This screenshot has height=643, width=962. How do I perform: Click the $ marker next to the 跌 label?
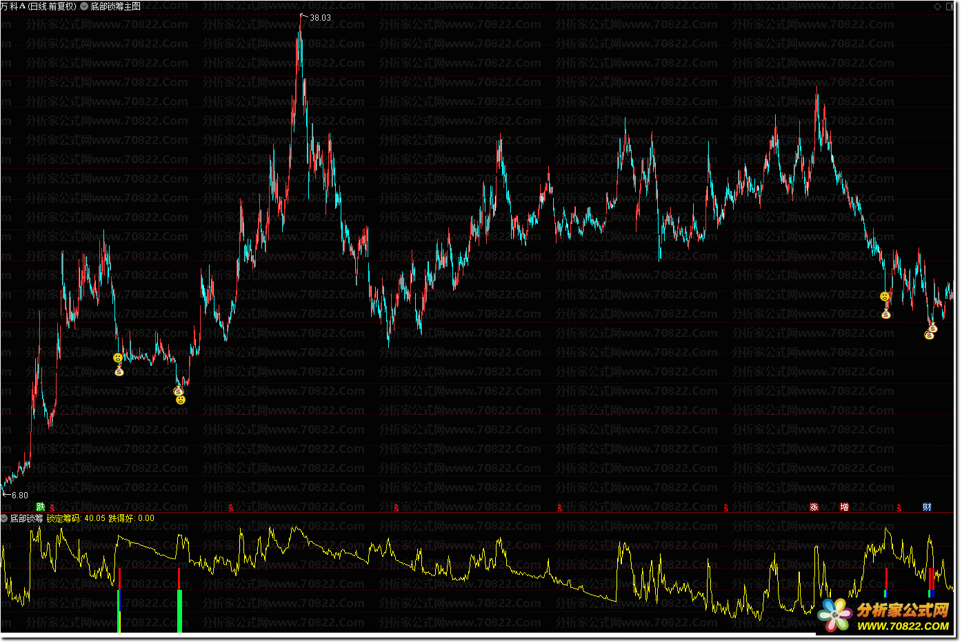(x=52, y=508)
